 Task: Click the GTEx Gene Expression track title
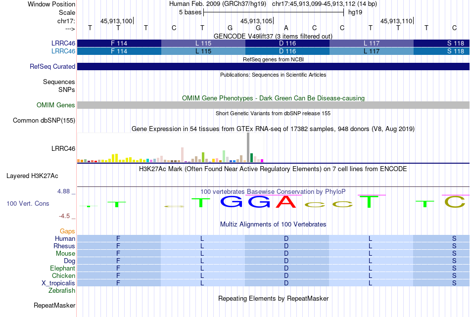pyautogui.click(x=273, y=129)
